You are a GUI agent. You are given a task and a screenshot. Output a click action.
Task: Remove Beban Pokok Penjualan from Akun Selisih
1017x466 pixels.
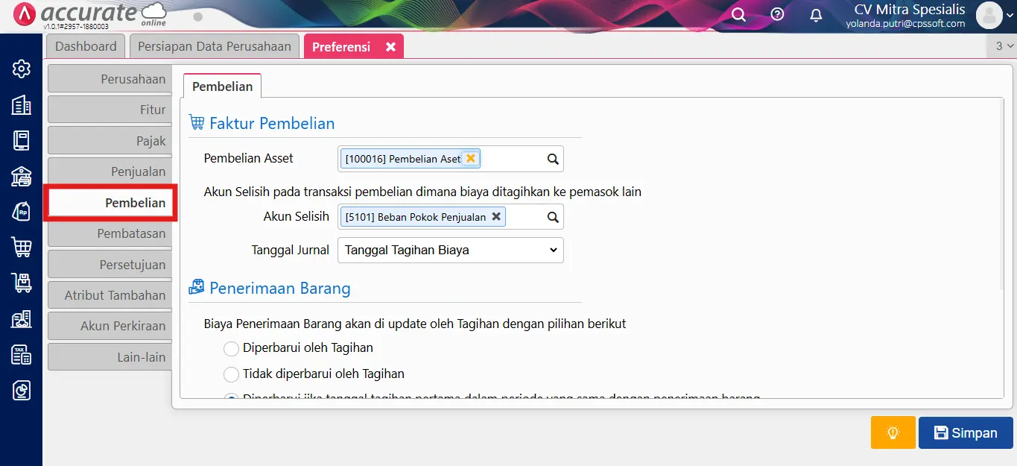click(495, 217)
